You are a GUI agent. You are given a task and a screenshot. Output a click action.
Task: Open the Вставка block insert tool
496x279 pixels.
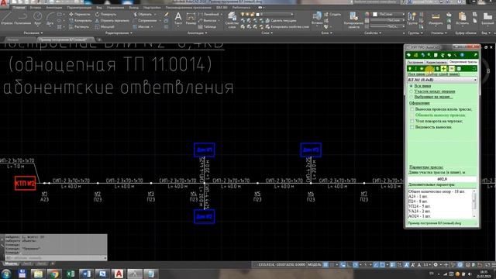(x=317, y=19)
